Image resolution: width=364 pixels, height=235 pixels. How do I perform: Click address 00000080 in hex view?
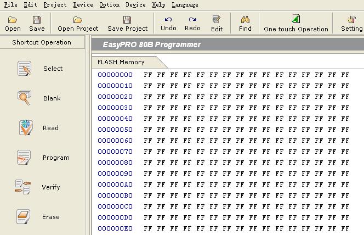[x=115, y=163]
